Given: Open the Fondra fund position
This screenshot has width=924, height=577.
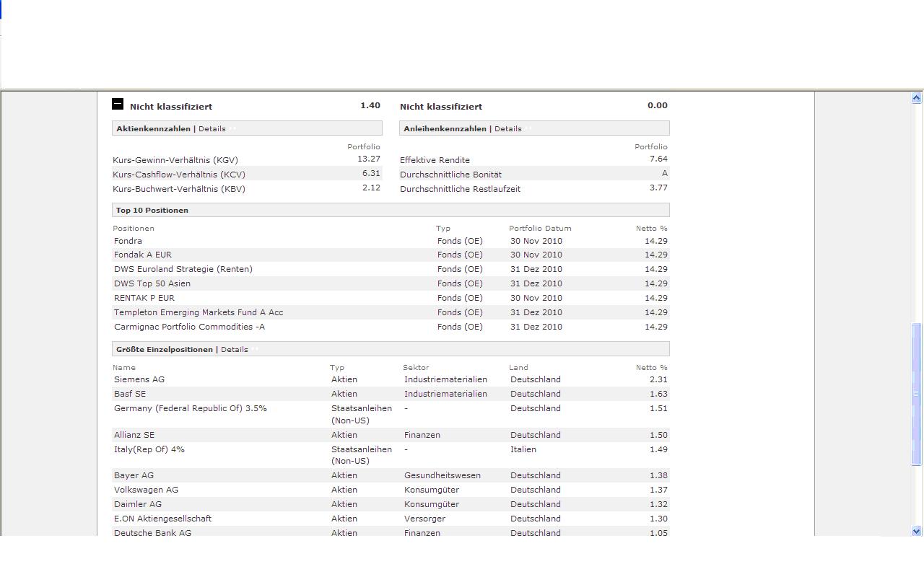Looking at the screenshot, I should 128,241.
